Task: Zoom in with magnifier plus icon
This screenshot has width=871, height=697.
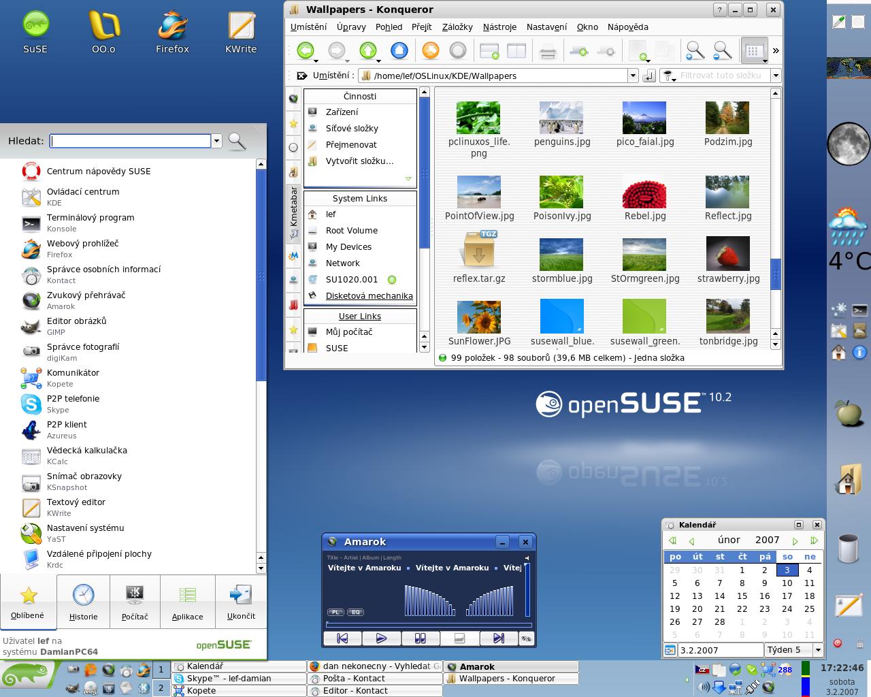Action: point(695,50)
